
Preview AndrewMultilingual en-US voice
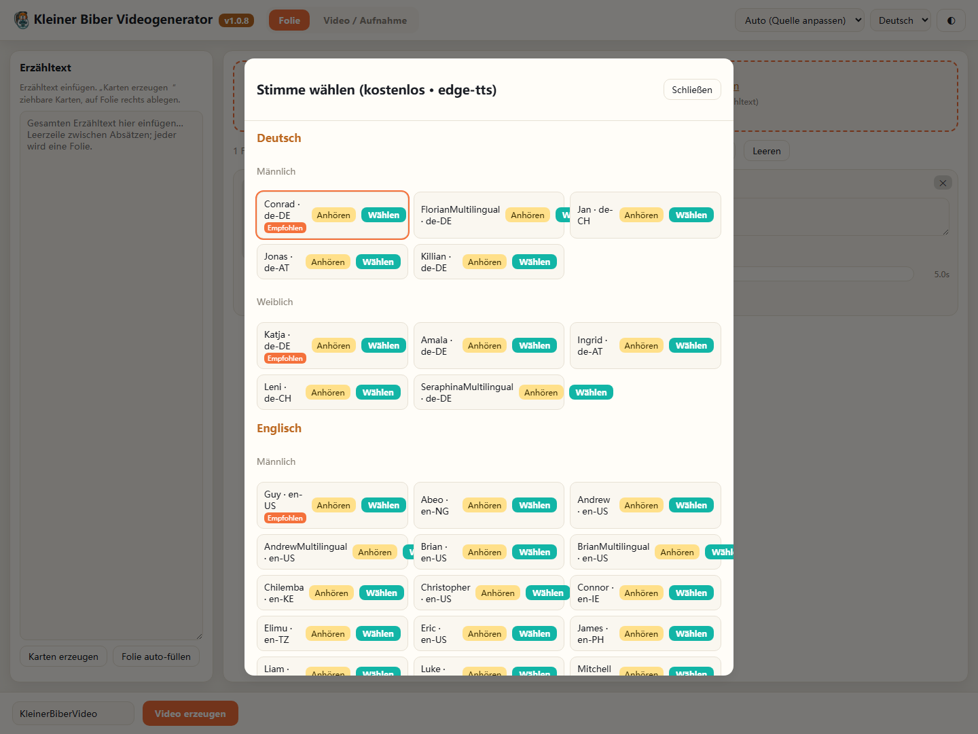point(375,553)
